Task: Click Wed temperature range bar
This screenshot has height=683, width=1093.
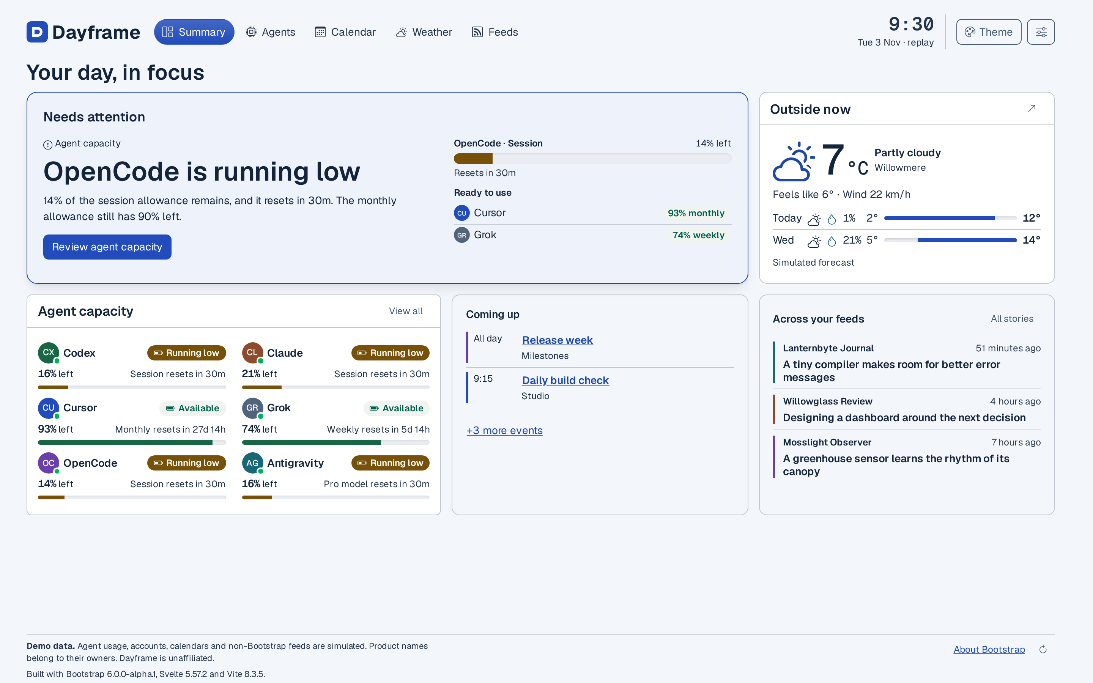Action: tap(950, 240)
